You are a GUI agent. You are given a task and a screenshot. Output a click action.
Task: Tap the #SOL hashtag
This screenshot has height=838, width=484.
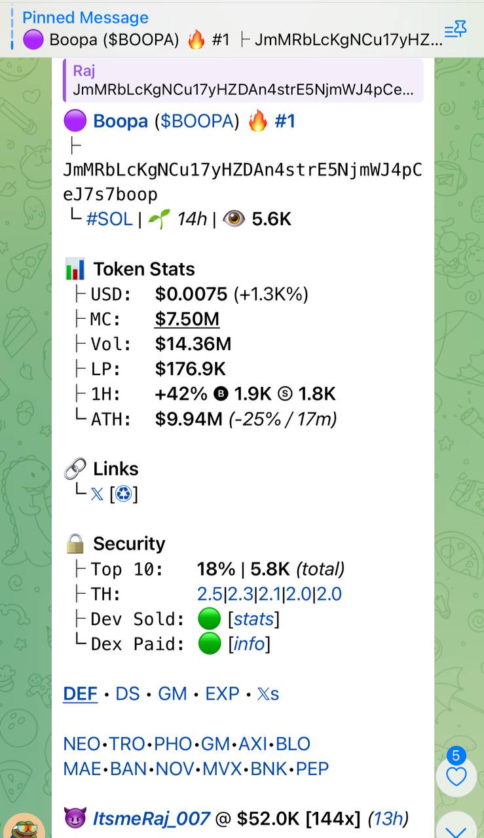point(109,219)
